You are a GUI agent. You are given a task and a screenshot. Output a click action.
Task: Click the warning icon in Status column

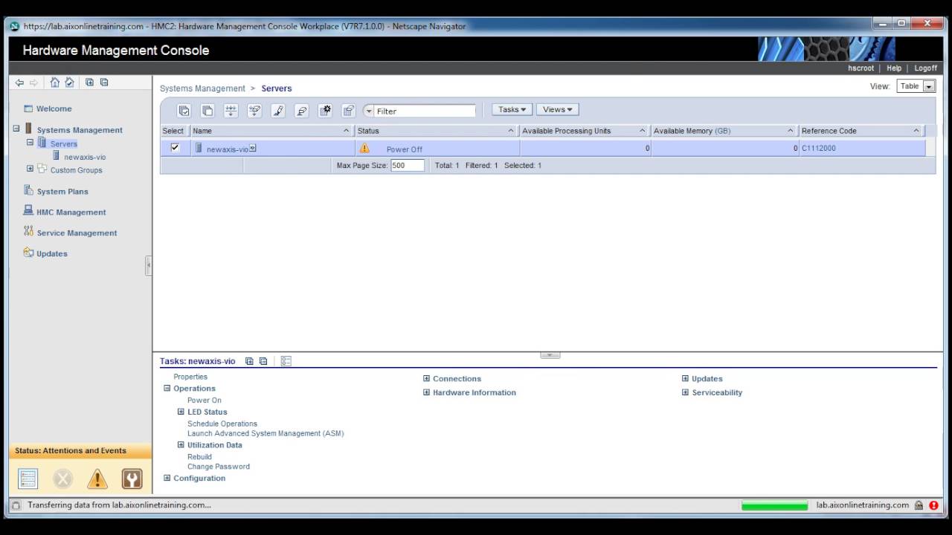point(364,148)
